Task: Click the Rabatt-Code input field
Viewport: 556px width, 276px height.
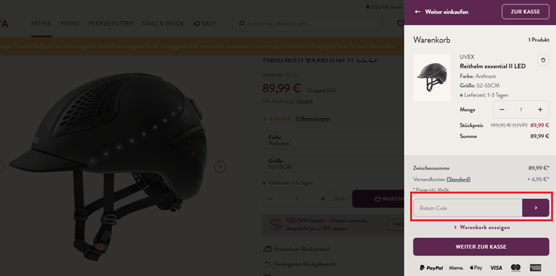Action: 468,208
